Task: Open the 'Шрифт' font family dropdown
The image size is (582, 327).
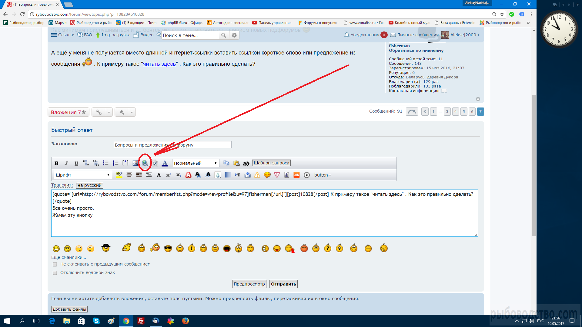Action: coord(83,175)
